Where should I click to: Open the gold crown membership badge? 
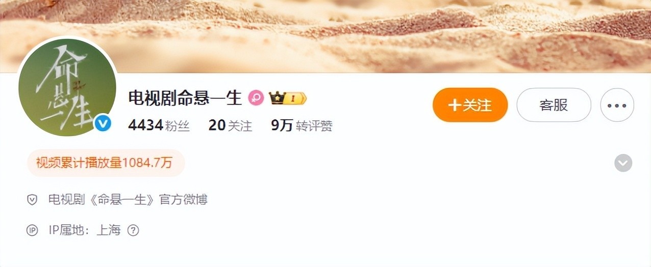[276, 98]
